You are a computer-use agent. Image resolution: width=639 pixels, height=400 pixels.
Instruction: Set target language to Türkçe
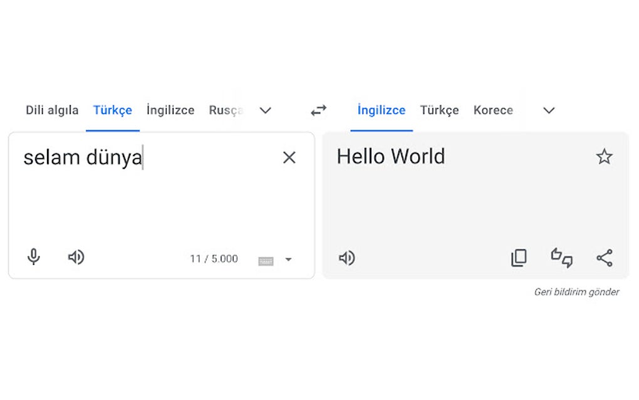439,110
